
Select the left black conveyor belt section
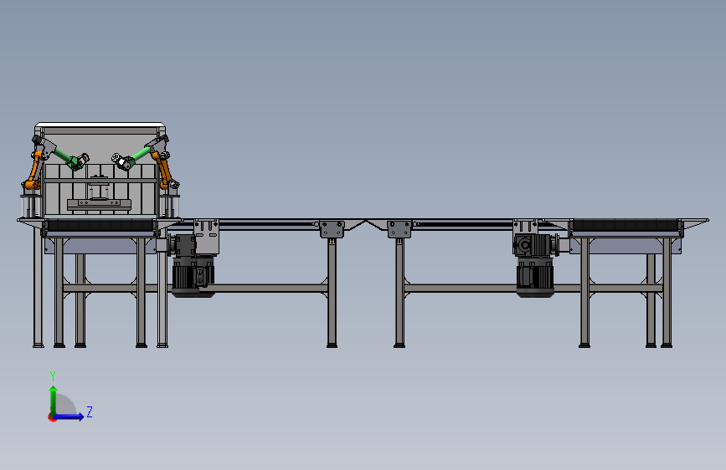click(100, 225)
